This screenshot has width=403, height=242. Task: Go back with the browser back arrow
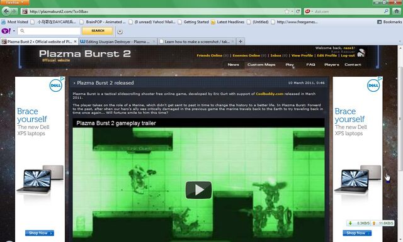6,11
